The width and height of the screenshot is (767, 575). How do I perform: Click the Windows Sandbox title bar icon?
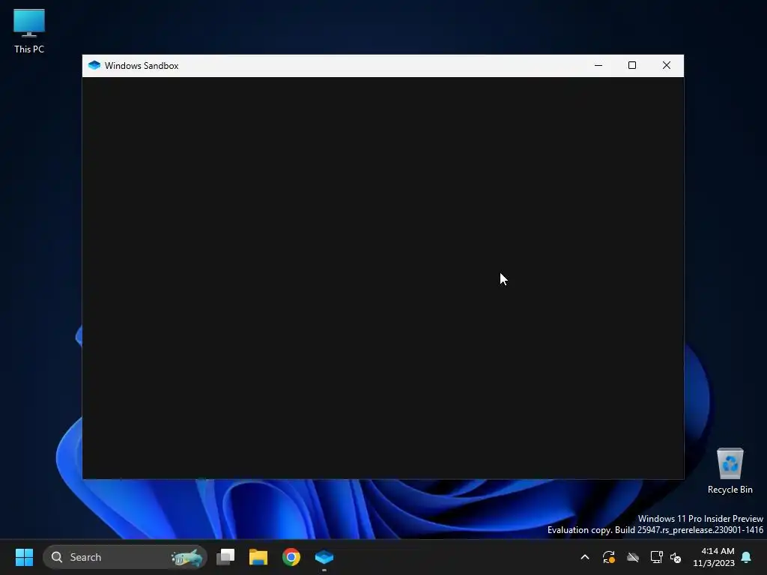point(94,66)
